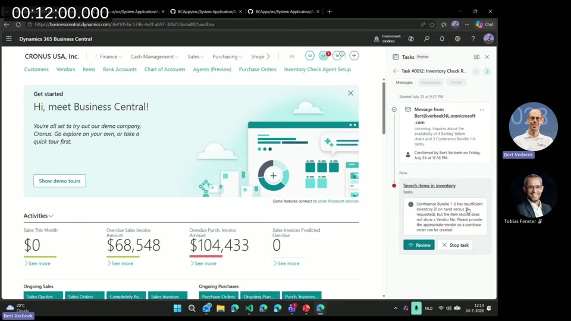See more under Overdue Sales Invoice Amount

click(x=120, y=263)
